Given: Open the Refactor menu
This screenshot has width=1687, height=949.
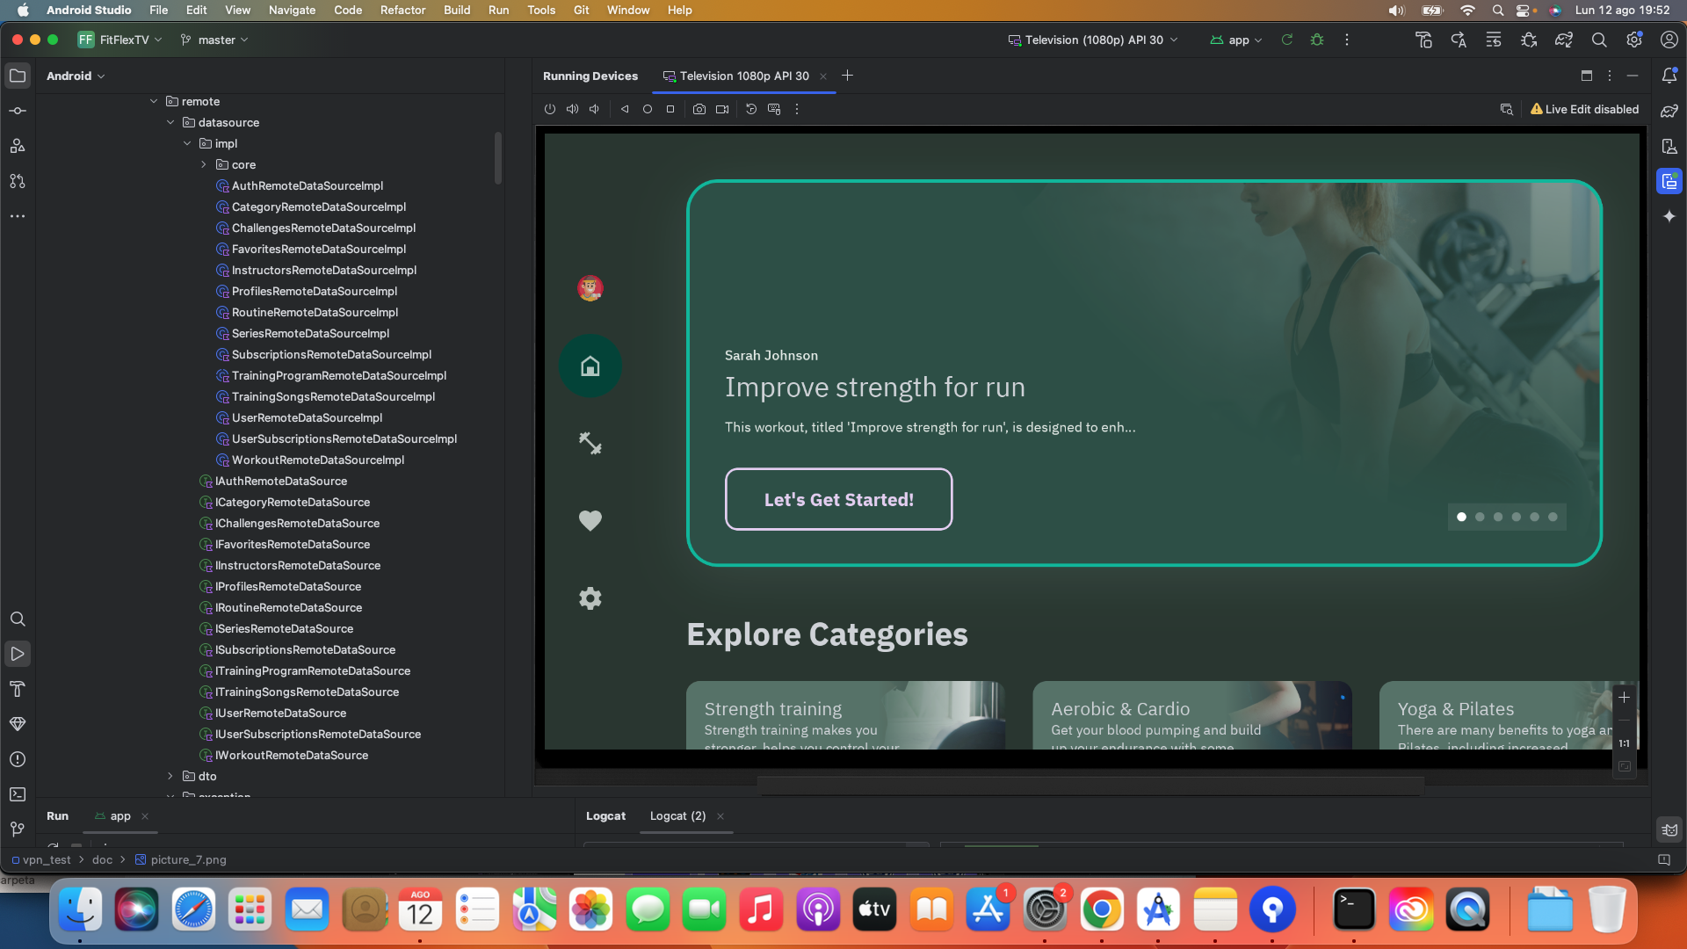Looking at the screenshot, I should 402,11.
